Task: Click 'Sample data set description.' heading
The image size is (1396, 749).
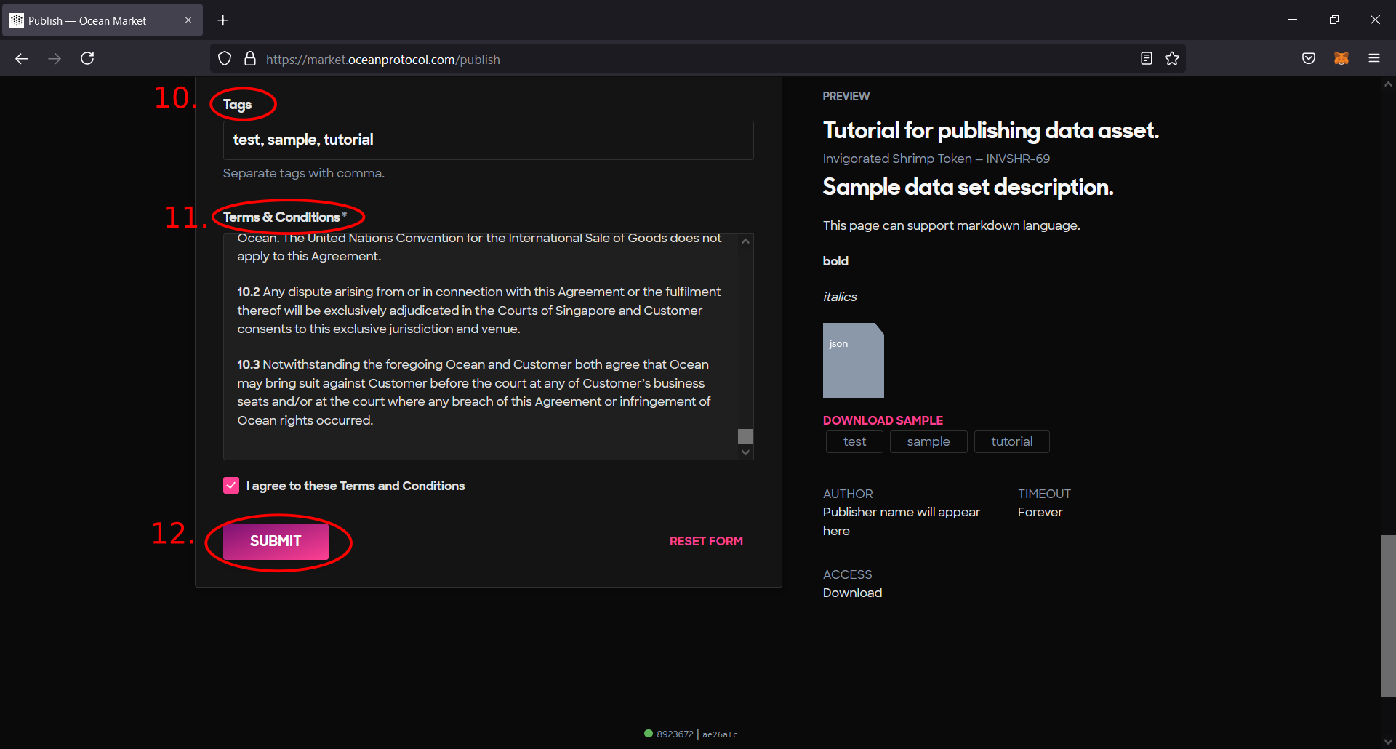Action: 968,187
